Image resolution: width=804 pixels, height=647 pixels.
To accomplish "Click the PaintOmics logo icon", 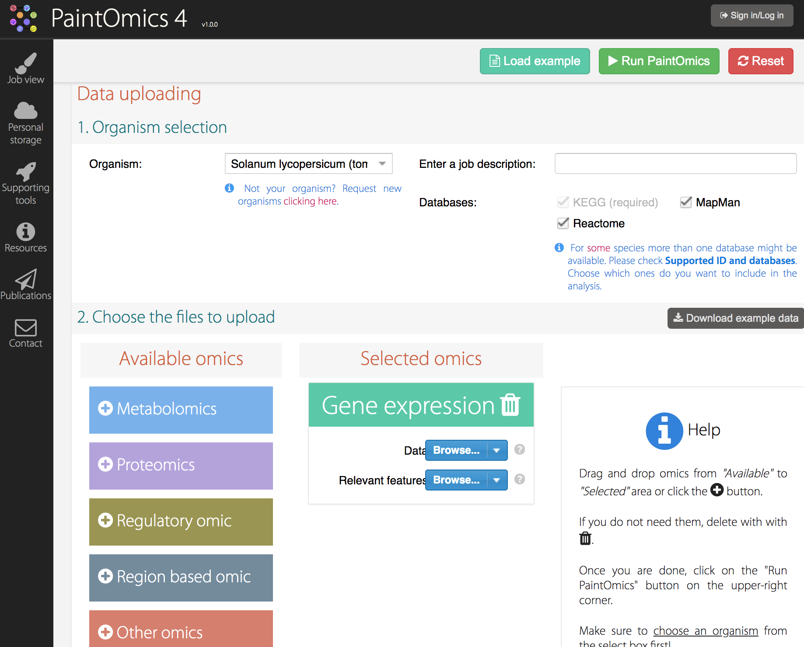I will tap(24, 18).
